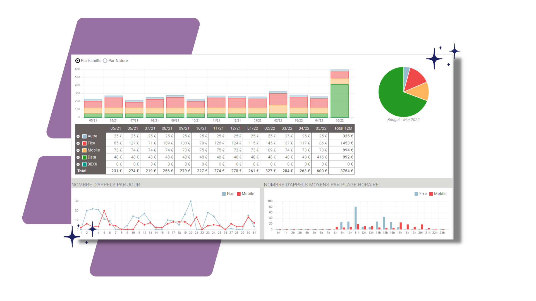Click the day 5 Mobile peak point
This screenshot has height=301, width=536.
pyautogui.click(x=104, y=211)
